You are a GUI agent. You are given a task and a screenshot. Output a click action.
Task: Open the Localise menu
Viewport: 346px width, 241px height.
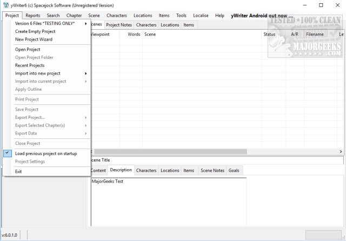pos(201,16)
